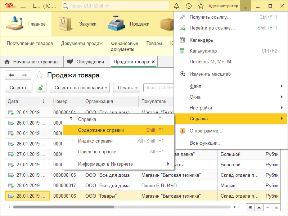Open Содержание справки item

tap(118, 130)
